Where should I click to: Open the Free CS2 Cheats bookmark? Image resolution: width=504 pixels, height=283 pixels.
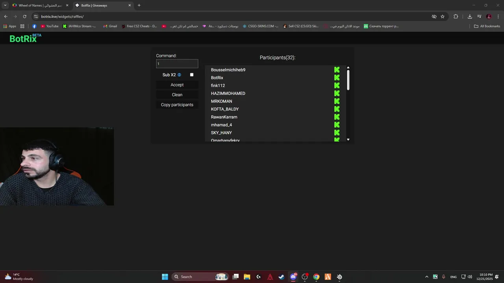(x=139, y=26)
